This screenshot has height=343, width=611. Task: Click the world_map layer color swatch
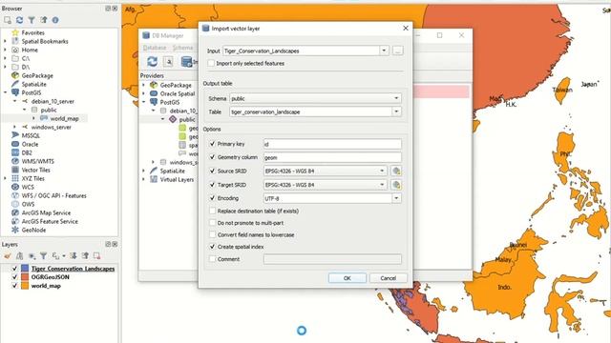(25, 286)
